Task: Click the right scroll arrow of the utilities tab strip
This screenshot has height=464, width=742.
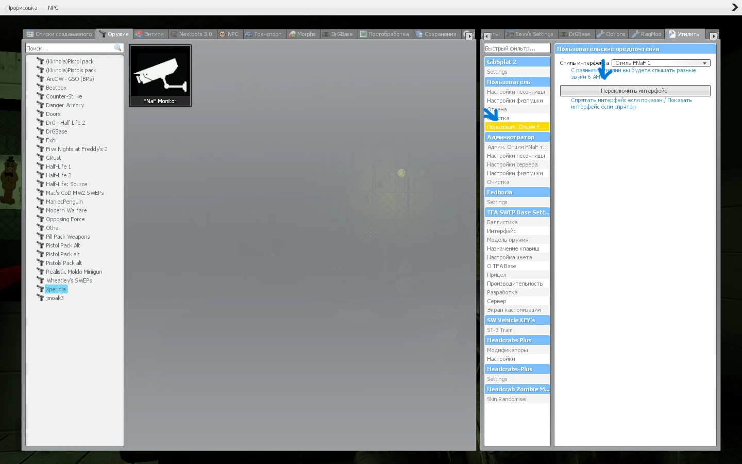Action: pyautogui.click(x=713, y=36)
